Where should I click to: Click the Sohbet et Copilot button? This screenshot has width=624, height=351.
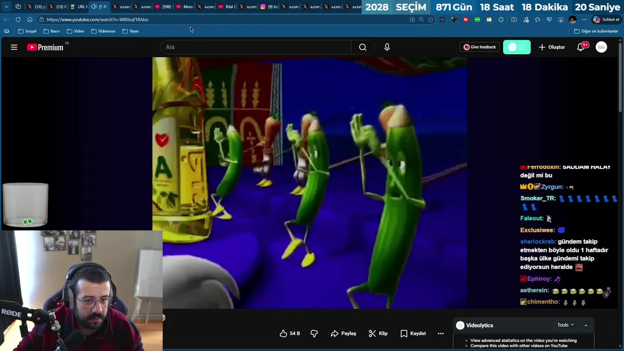click(x=605, y=19)
